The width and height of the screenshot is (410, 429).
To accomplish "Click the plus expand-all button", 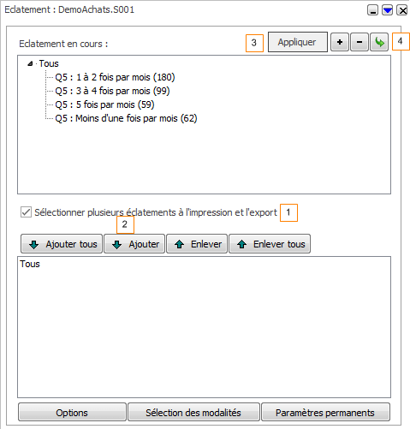I will (340, 42).
